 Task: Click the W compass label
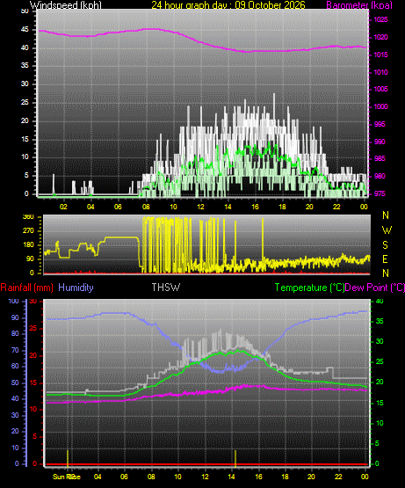click(x=387, y=230)
